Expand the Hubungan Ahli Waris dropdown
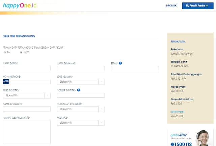The width and height of the screenshot is (216, 146). [81, 109]
